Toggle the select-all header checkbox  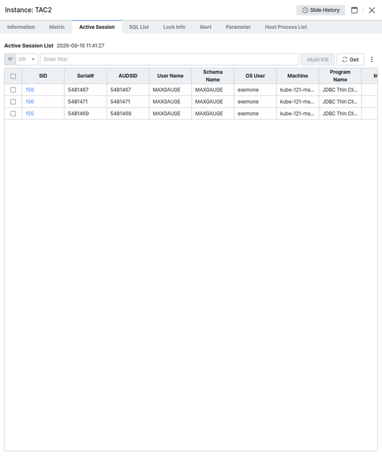(13, 76)
